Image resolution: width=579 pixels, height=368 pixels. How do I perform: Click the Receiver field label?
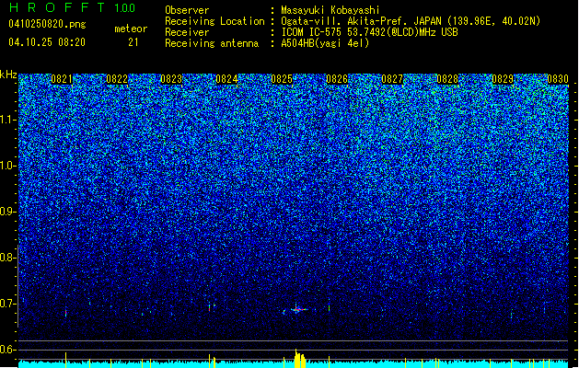pyautogui.click(x=187, y=32)
